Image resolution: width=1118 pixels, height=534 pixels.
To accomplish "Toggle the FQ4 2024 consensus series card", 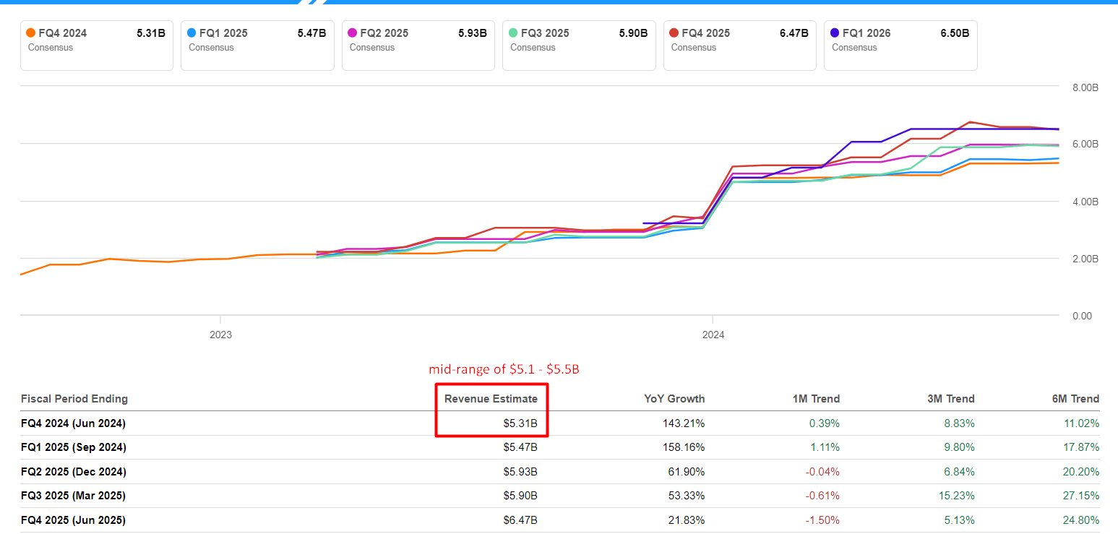I will pos(97,45).
